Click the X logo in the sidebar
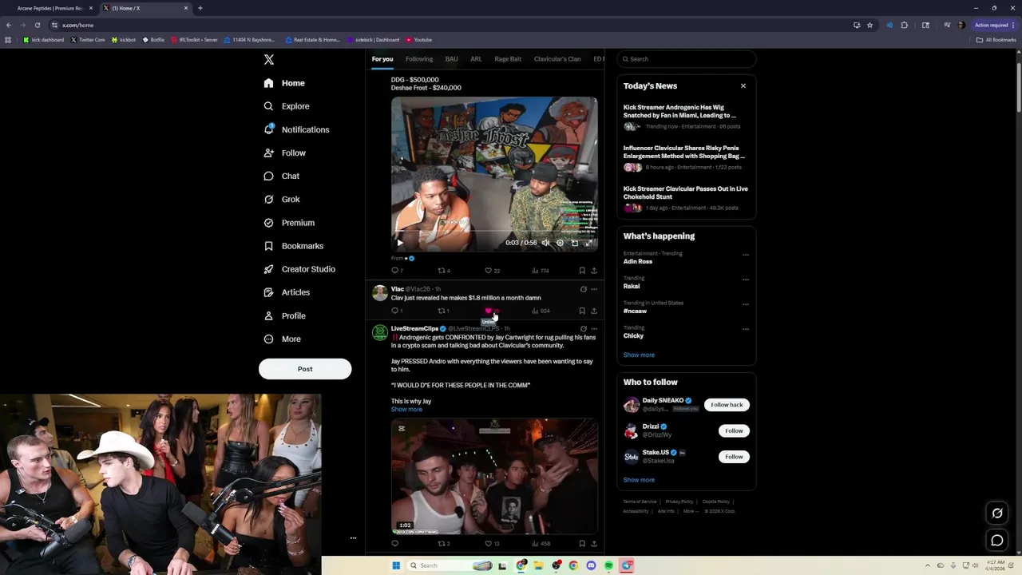 pos(269,60)
